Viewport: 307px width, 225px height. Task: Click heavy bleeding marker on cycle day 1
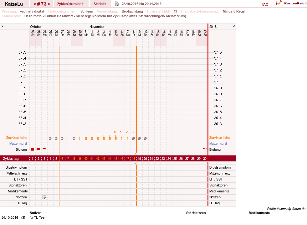click(x=33, y=150)
